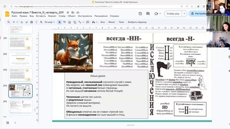230x129 pixels.
Task: Open the Вставить menu
Action: [41, 16]
